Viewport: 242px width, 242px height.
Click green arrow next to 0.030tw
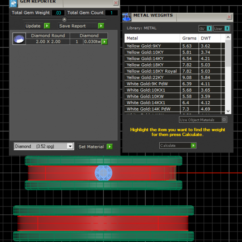tap(104, 42)
